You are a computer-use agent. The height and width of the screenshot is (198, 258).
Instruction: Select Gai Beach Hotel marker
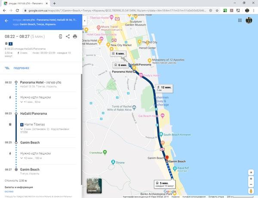pyautogui.click(x=163, y=116)
